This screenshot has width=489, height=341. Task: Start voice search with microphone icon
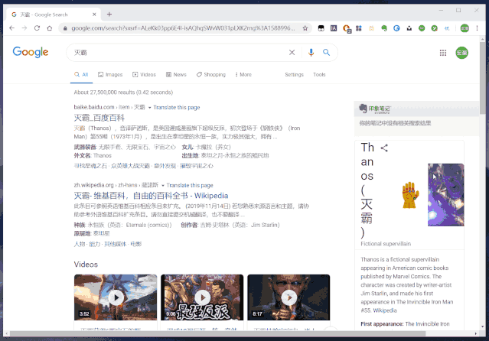(x=311, y=52)
